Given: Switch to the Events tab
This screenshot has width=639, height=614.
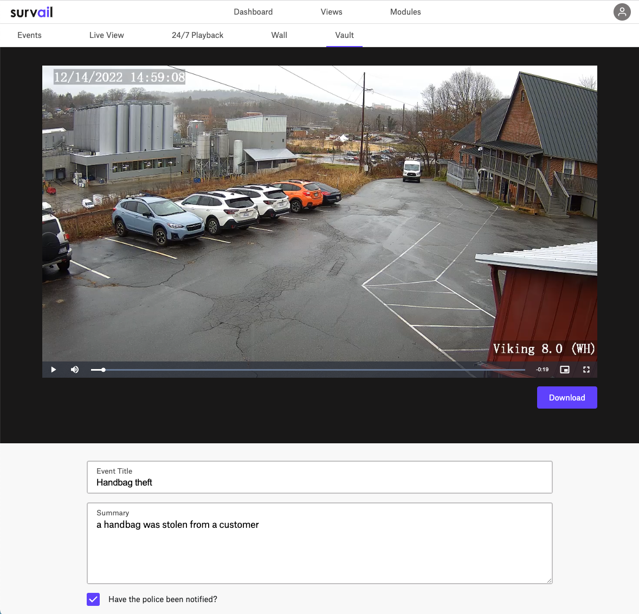Looking at the screenshot, I should coord(29,35).
